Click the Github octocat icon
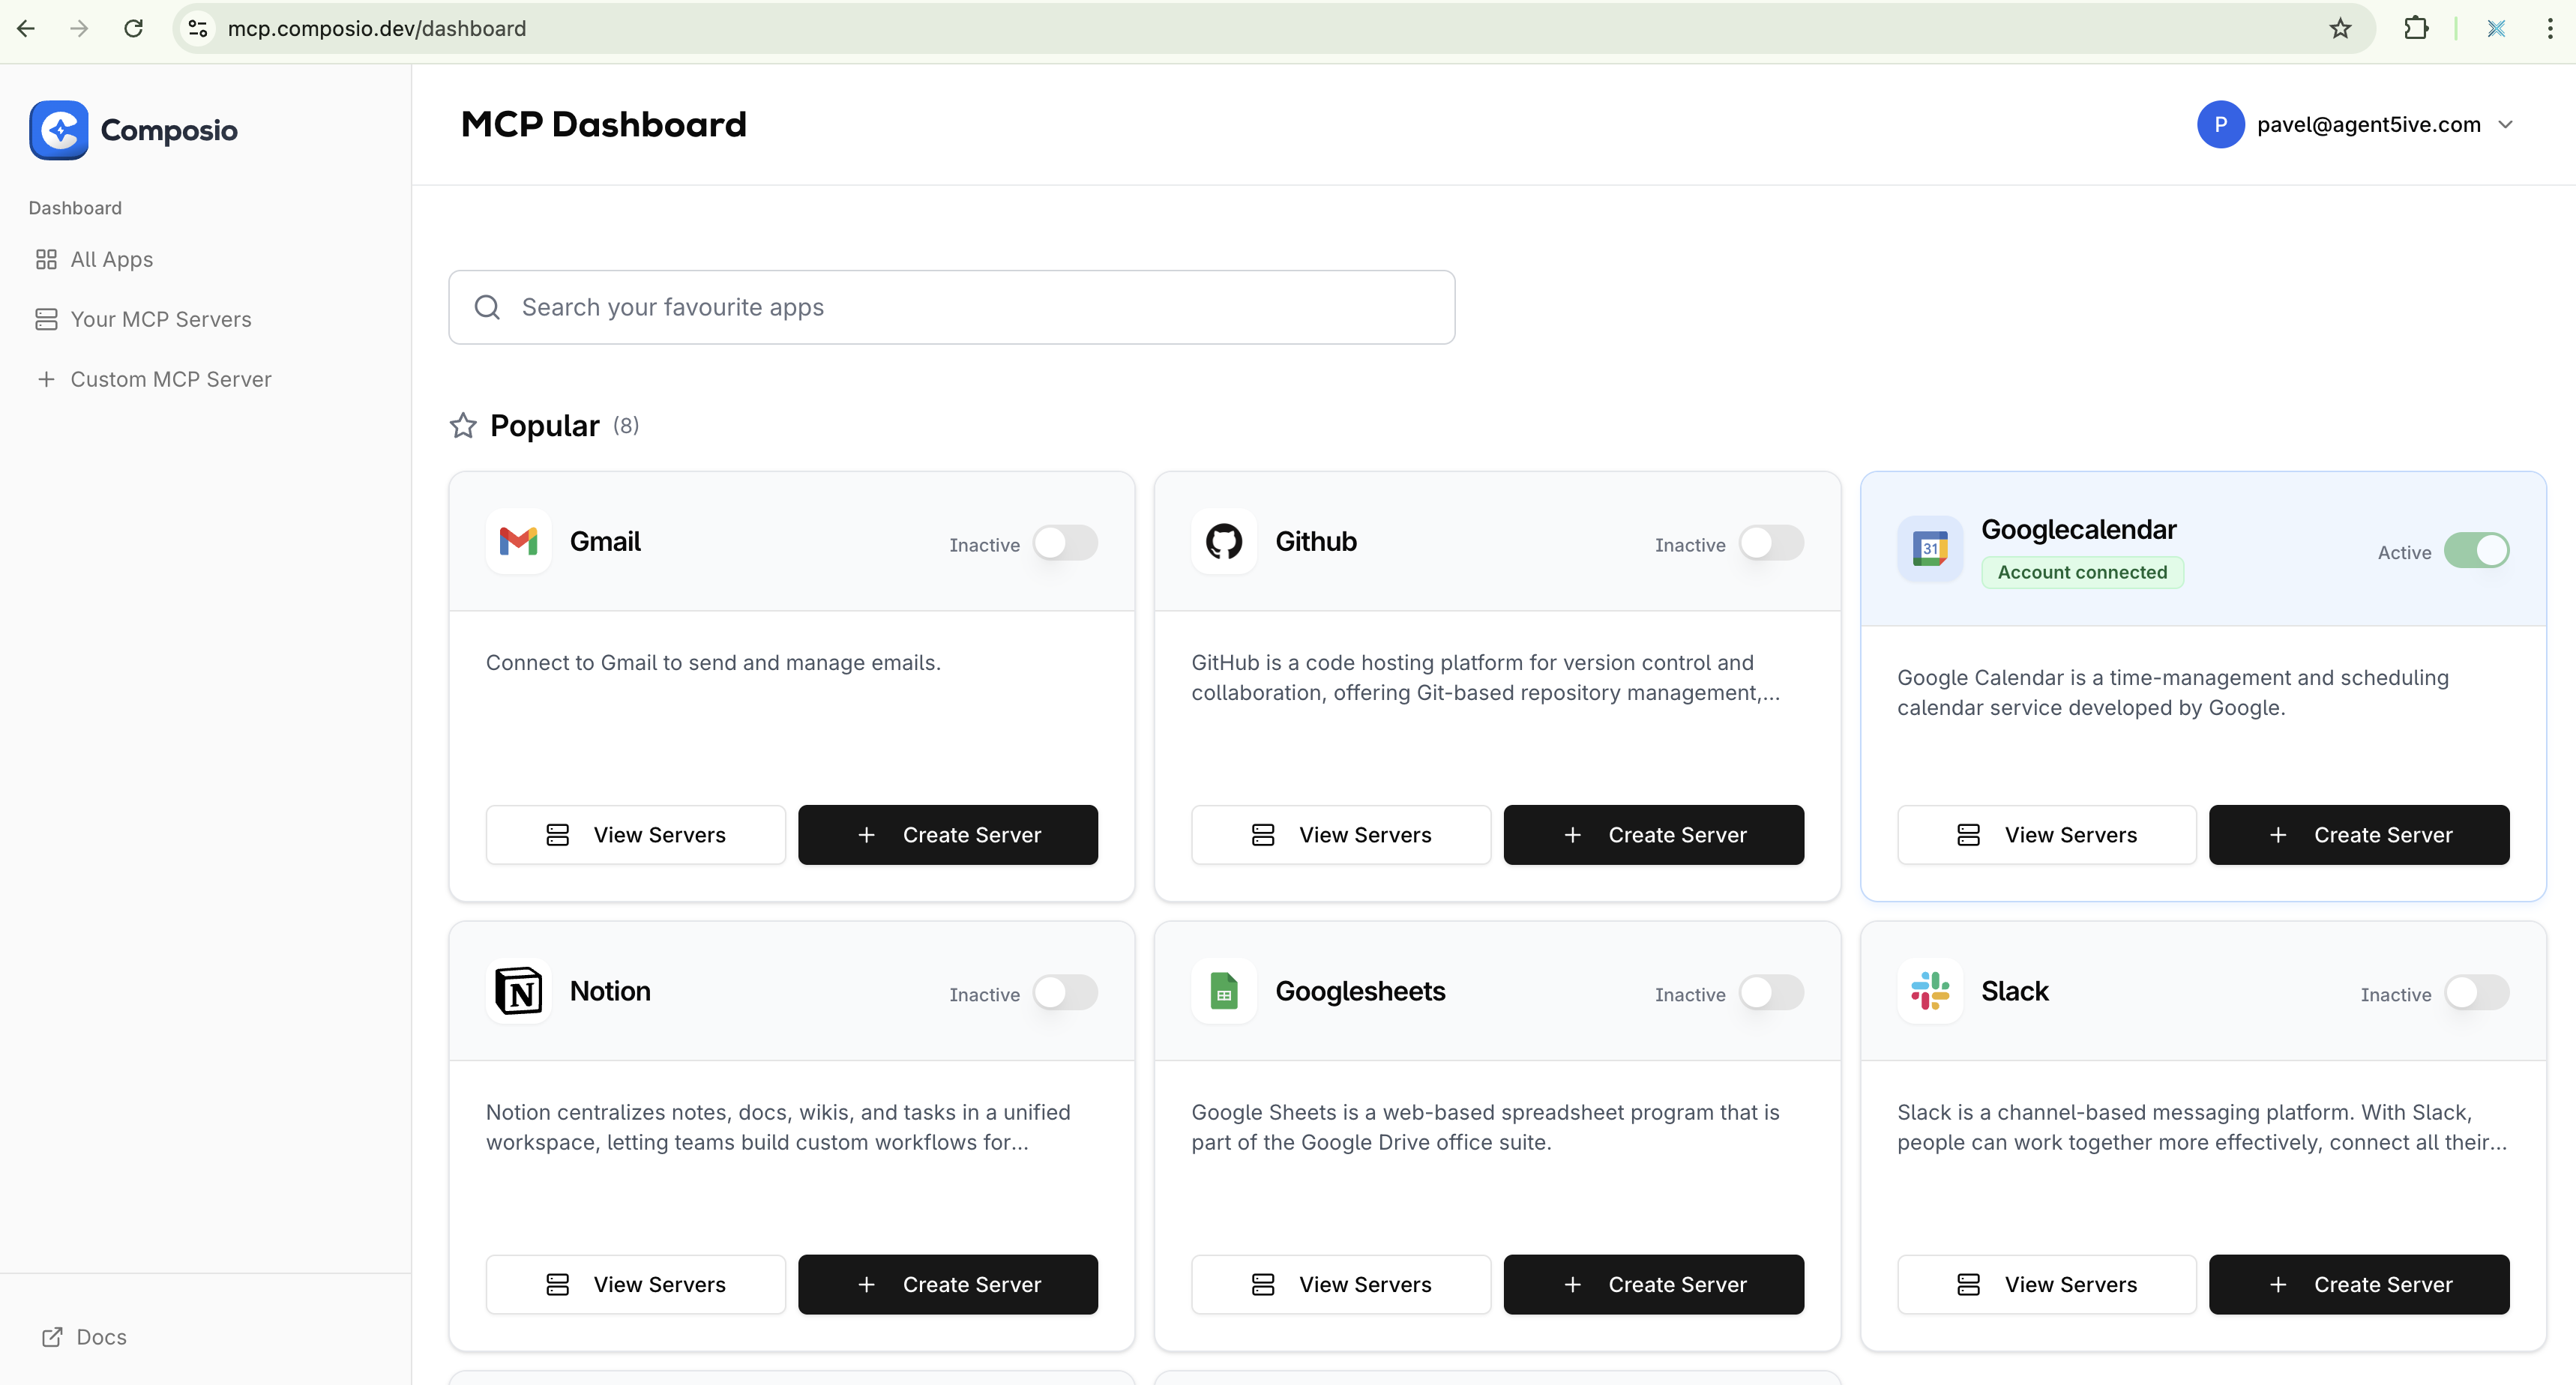The width and height of the screenshot is (2576, 1385). [x=1223, y=542]
